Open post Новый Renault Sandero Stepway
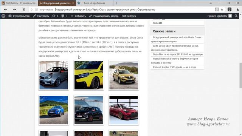242x136 pixels. [174, 61]
